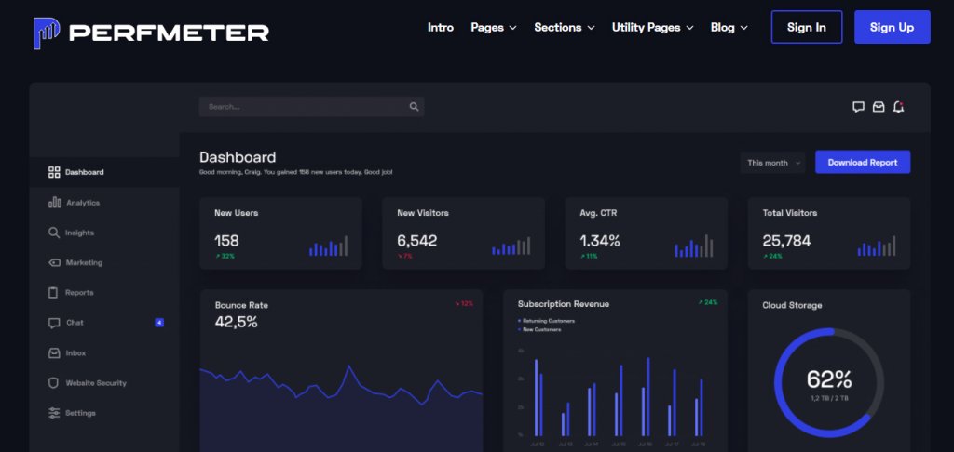Expand the Blog menu
Image resolution: width=954 pixels, height=452 pixels.
(x=729, y=27)
